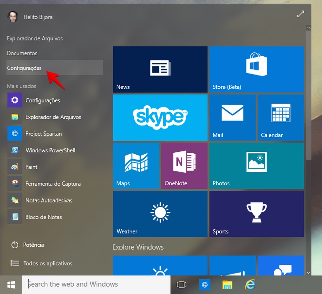Viewport: 322px width, 294px height.
Task: Open the Maps tile
Action: (136, 165)
